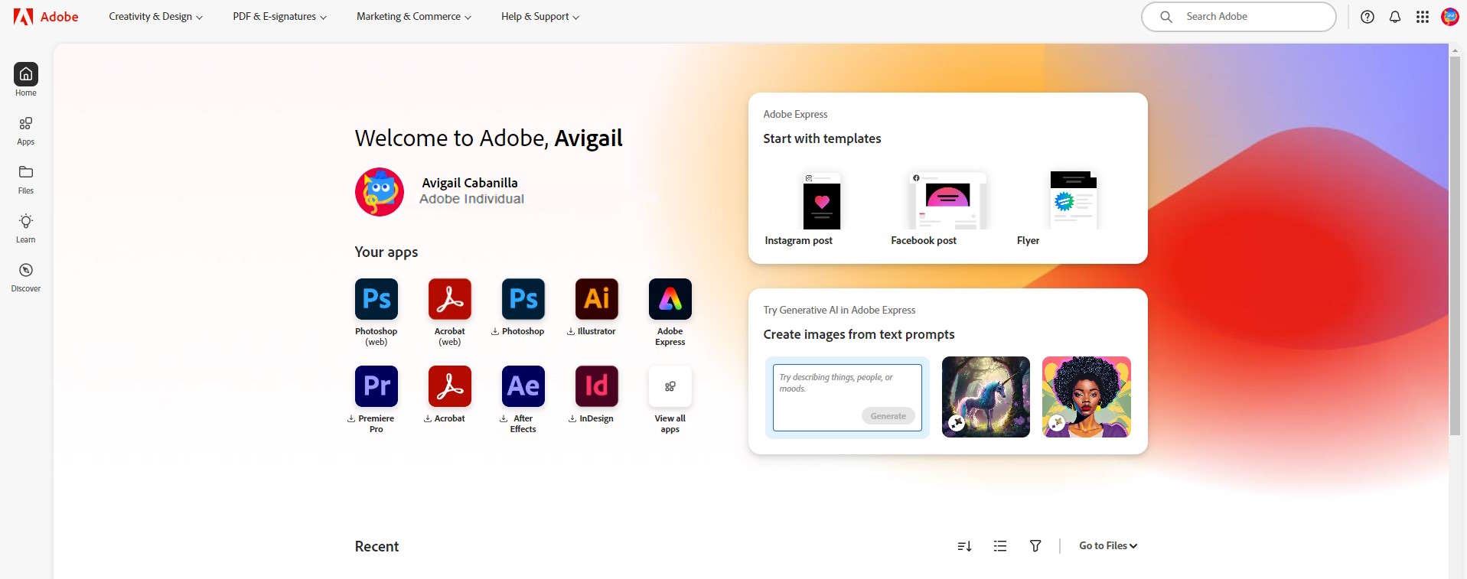Click the text prompt input box
Screen dimensions: 1467x579
coord(847,398)
